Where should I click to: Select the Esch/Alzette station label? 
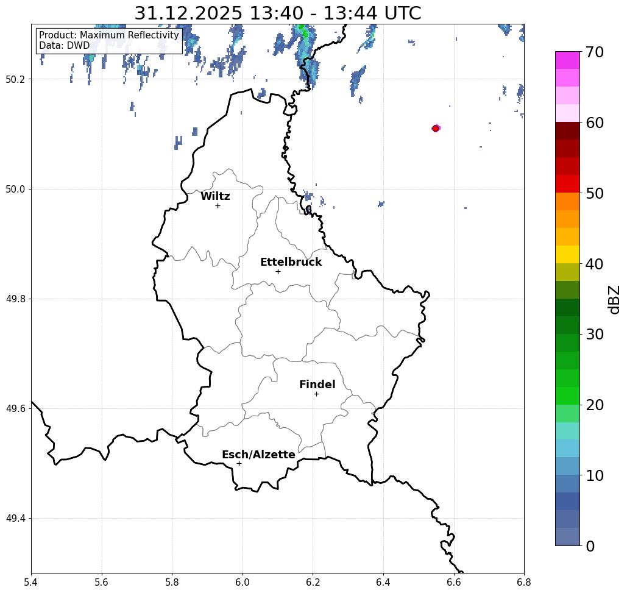(x=258, y=455)
